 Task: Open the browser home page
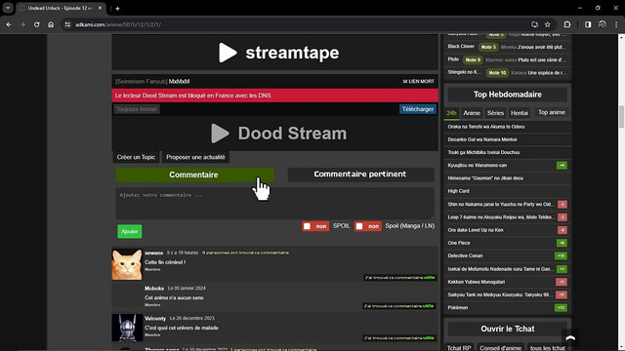(51, 24)
